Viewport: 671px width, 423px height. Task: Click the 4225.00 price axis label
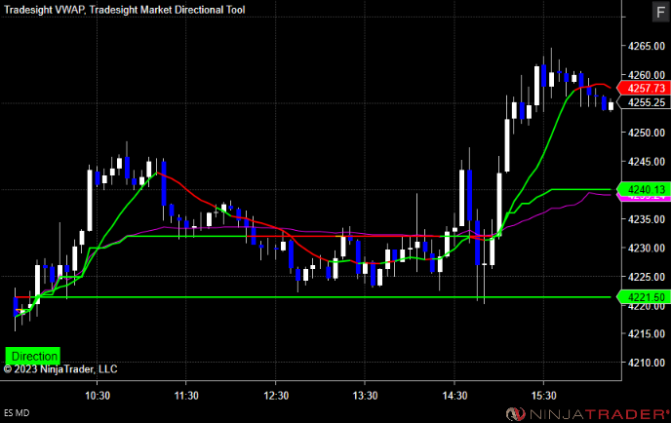click(647, 277)
